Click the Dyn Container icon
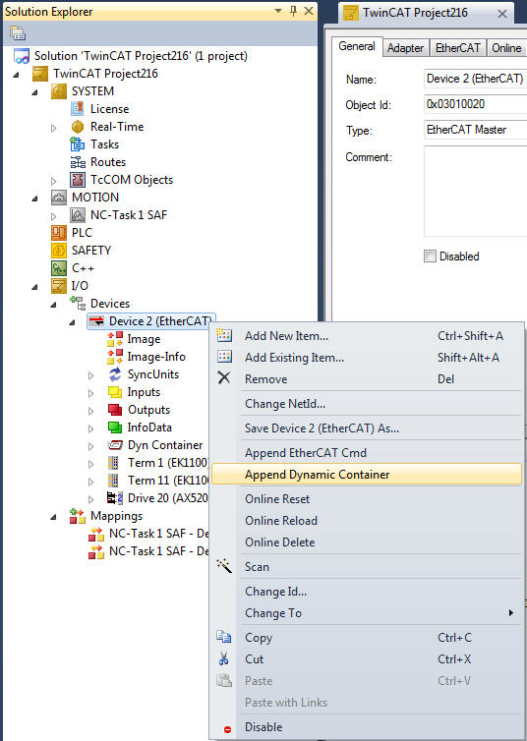The image size is (527, 741). 115,445
